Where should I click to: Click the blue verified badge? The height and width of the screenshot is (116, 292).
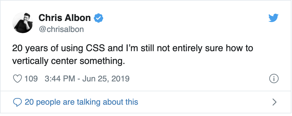[x=98, y=18]
